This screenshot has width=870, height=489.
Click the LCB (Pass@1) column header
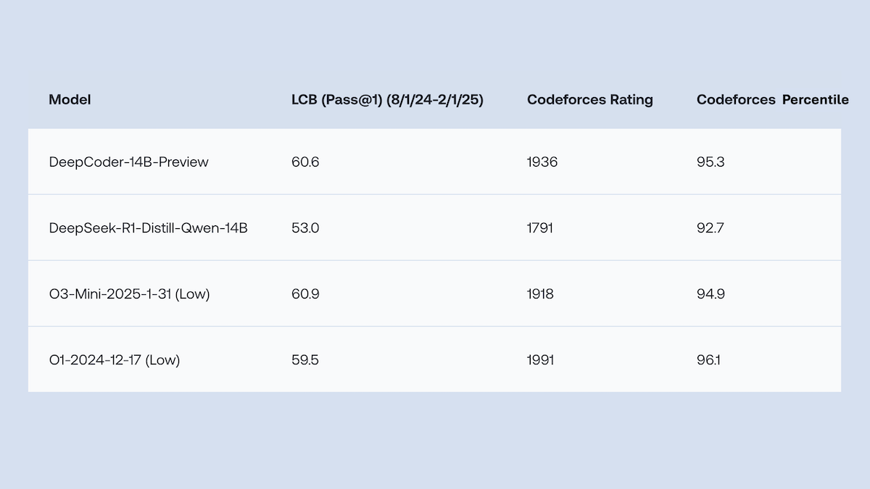(387, 100)
